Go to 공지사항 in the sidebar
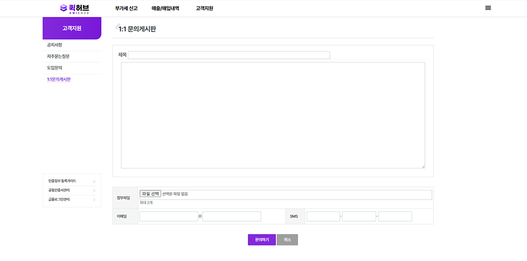Viewport: 527px width, 261px height. pos(55,45)
